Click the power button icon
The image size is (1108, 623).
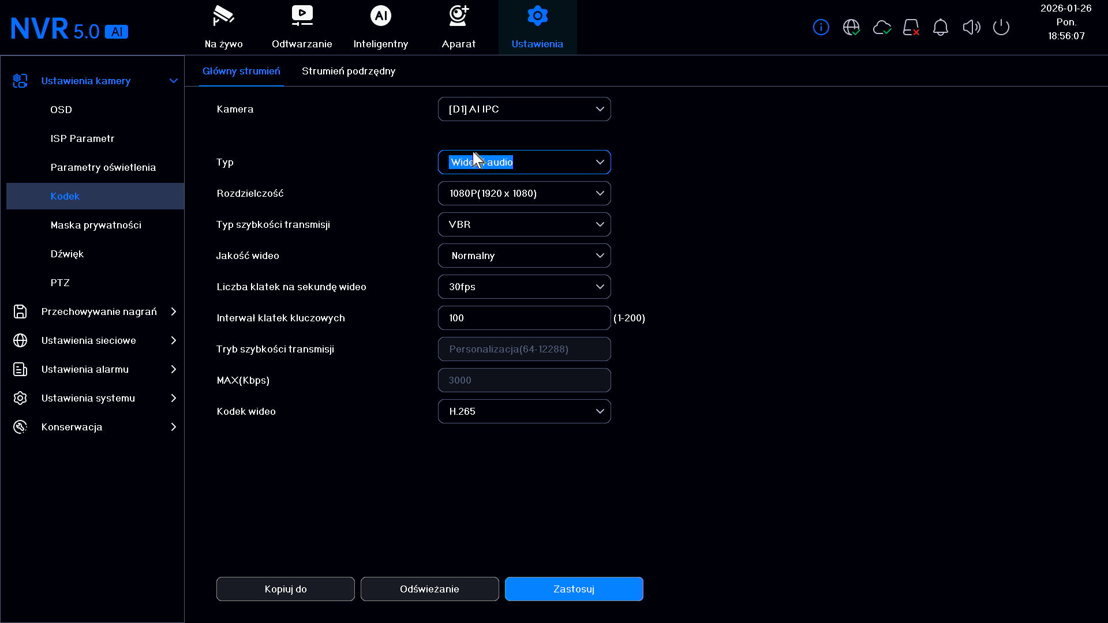(x=1001, y=27)
